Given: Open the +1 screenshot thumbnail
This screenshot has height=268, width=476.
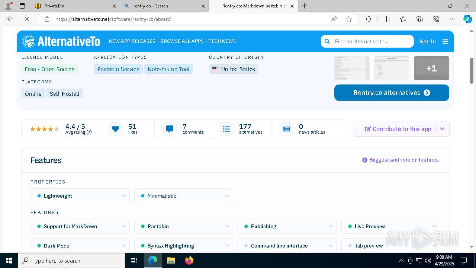Looking at the screenshot, I should 431,68.
